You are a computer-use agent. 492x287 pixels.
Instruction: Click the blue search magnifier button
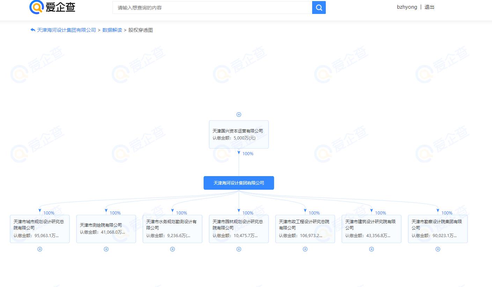pyautogui.click(x=319, y=7)
